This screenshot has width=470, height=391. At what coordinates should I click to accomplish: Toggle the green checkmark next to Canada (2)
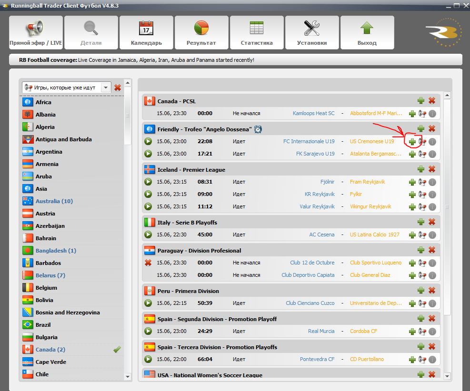[117, 349]
